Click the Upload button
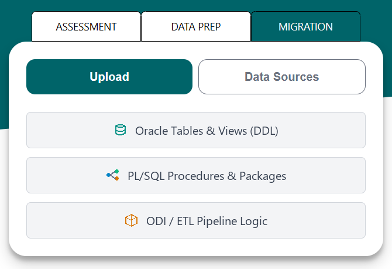The image size is (392, 269). coord(109,77)
